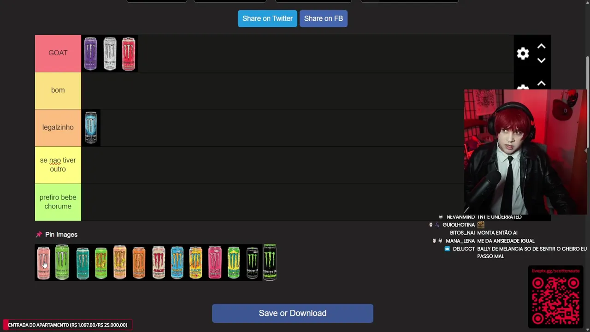The image size is (590, 332).
Task: Click chat message 'MONTA ENTÃO AI'
Action: point(497,233)
